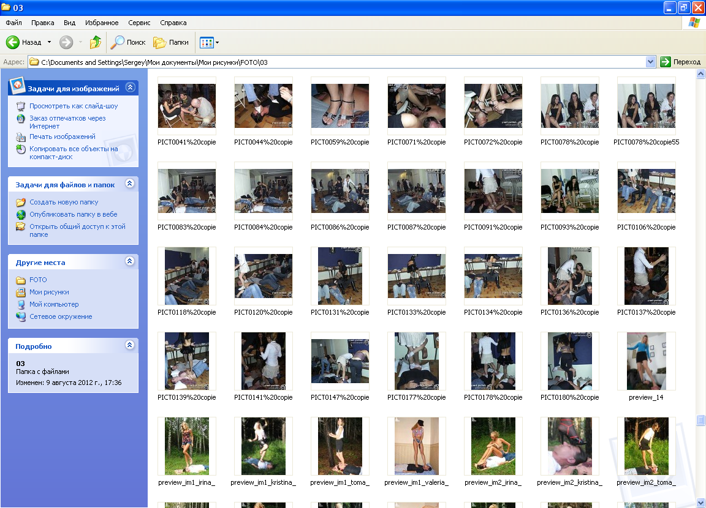
Task: Select file name PICT0059%20copie
Action: (340, 142)
